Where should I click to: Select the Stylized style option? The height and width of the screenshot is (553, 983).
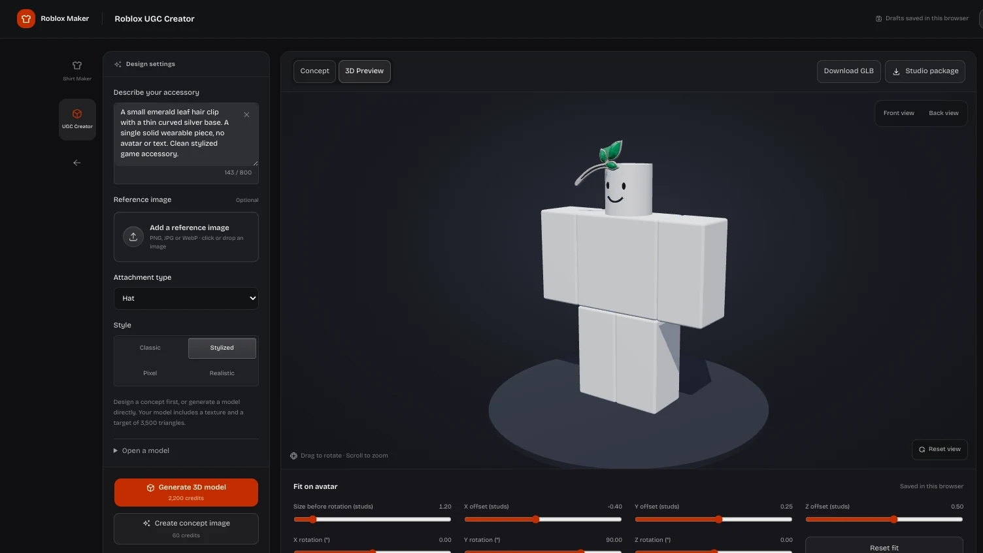pyautogui.click(x=222, y=348)
